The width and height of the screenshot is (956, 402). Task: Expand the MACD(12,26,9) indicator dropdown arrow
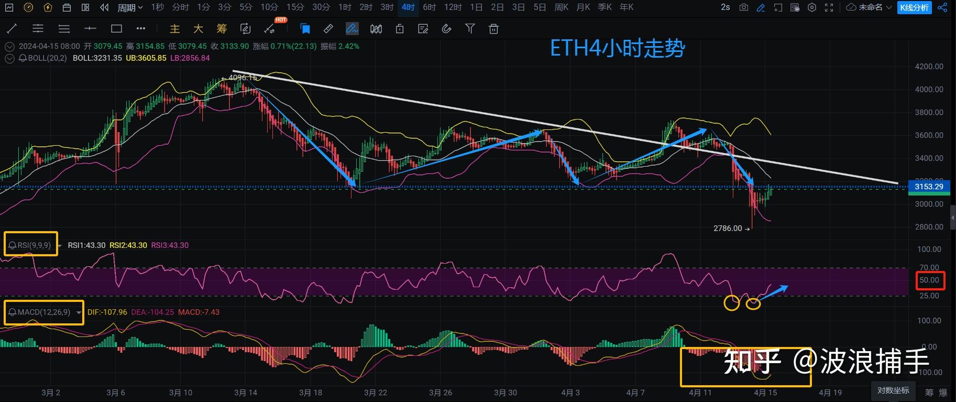(x=79, y=312)
